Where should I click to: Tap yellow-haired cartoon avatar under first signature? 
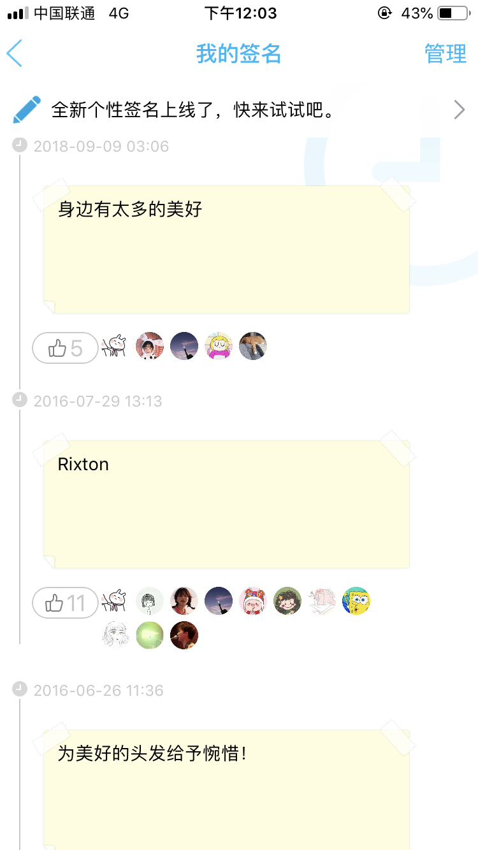point(219,346)
